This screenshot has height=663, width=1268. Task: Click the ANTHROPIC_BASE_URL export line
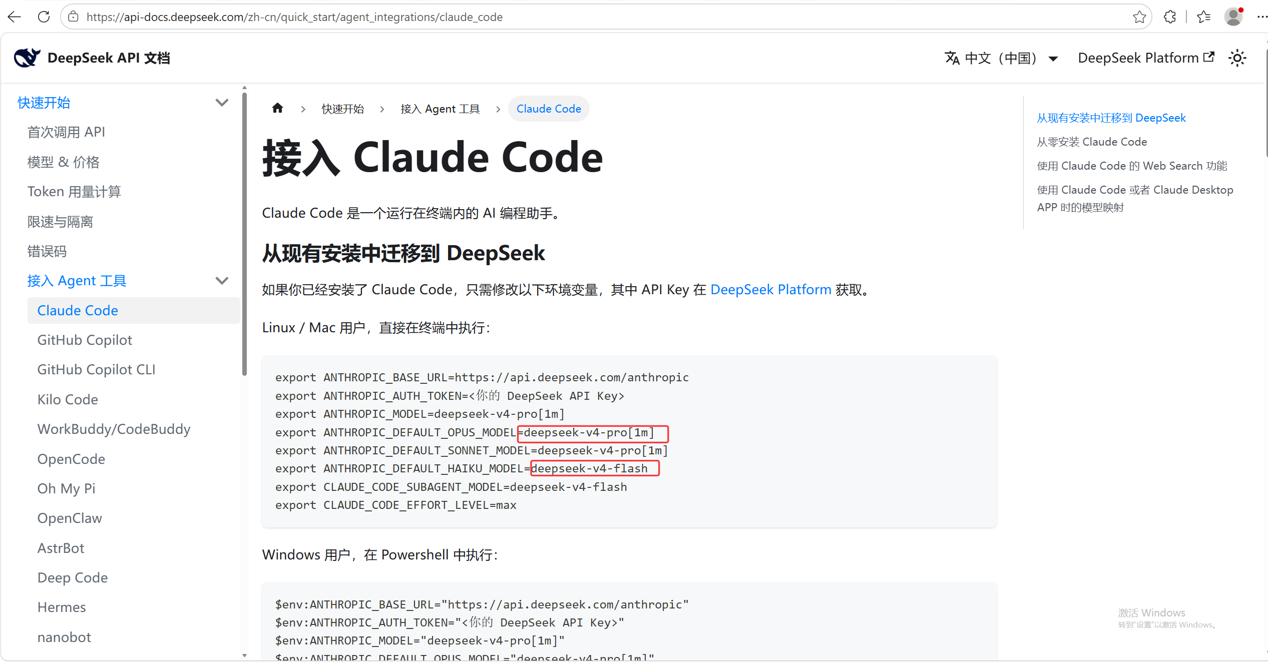(x=482, y=377)
